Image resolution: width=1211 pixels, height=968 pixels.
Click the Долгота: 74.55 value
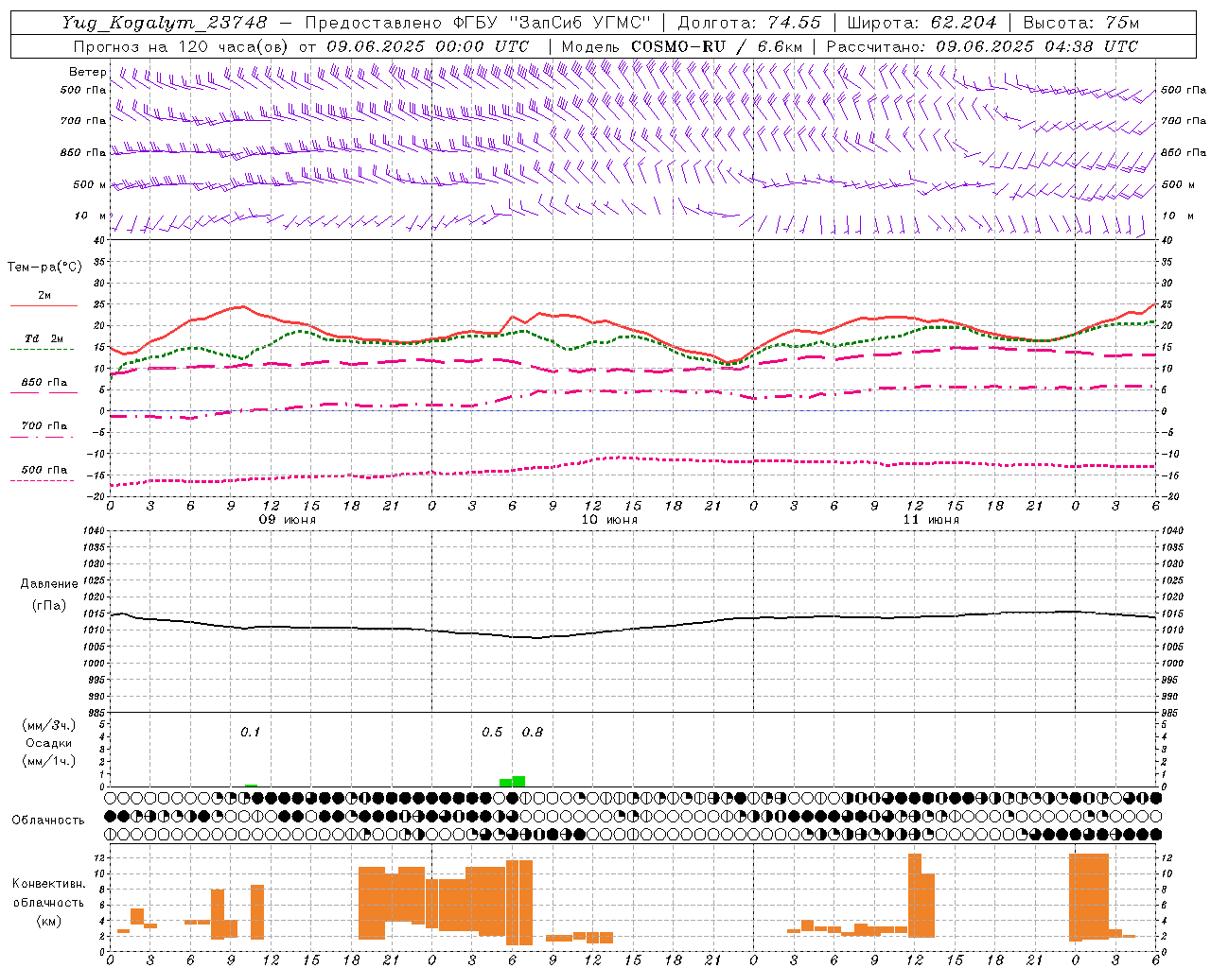point(749,23)
